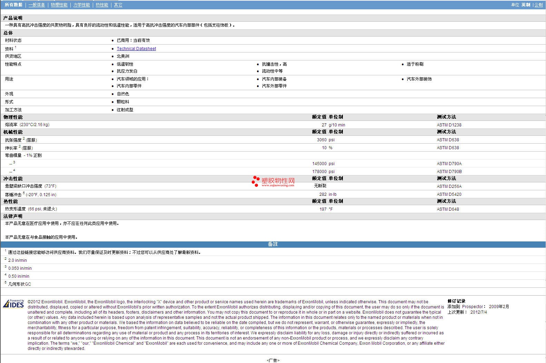
Task: Switch to the 力学性能 tab
Action: pos(81,5)
